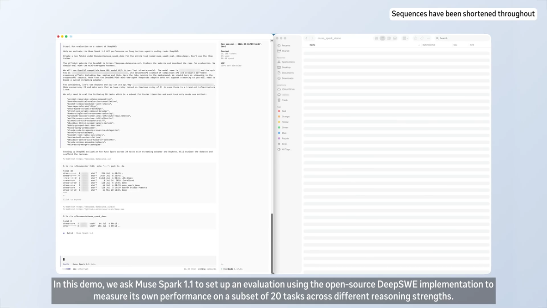547x308 pixels.
Task: Click the 'ctrl+p commands' hint
Action: pos(207,269)
